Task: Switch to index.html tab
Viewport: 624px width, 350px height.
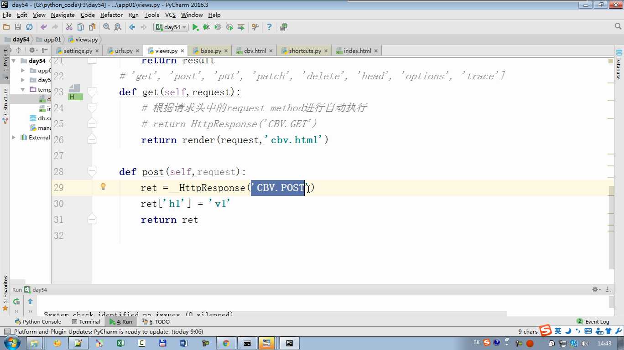Action: coord(357,51)
